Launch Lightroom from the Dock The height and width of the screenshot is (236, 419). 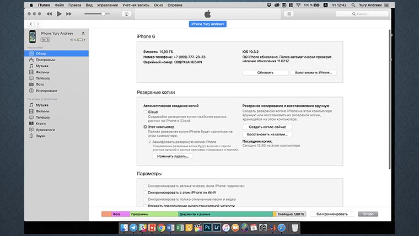(217, 228)
